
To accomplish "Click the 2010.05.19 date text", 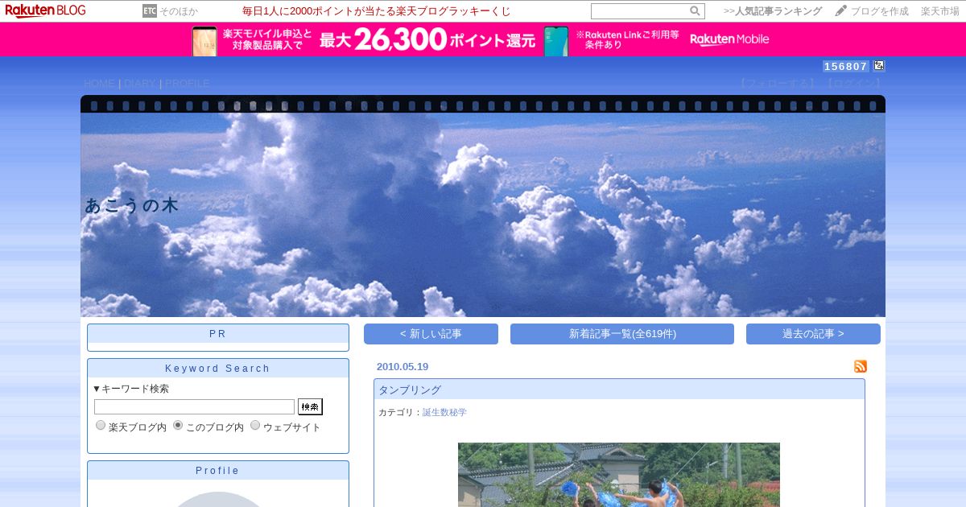I will (402, 366).
